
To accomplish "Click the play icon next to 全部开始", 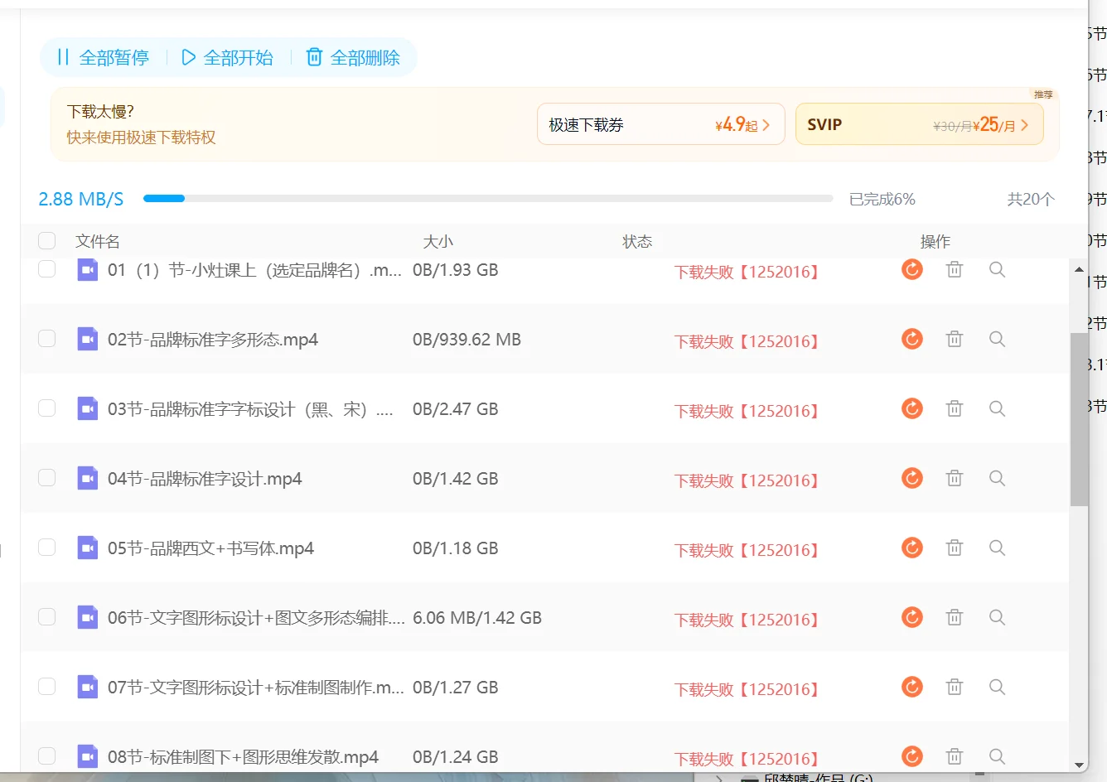I will tap(188, 57).
